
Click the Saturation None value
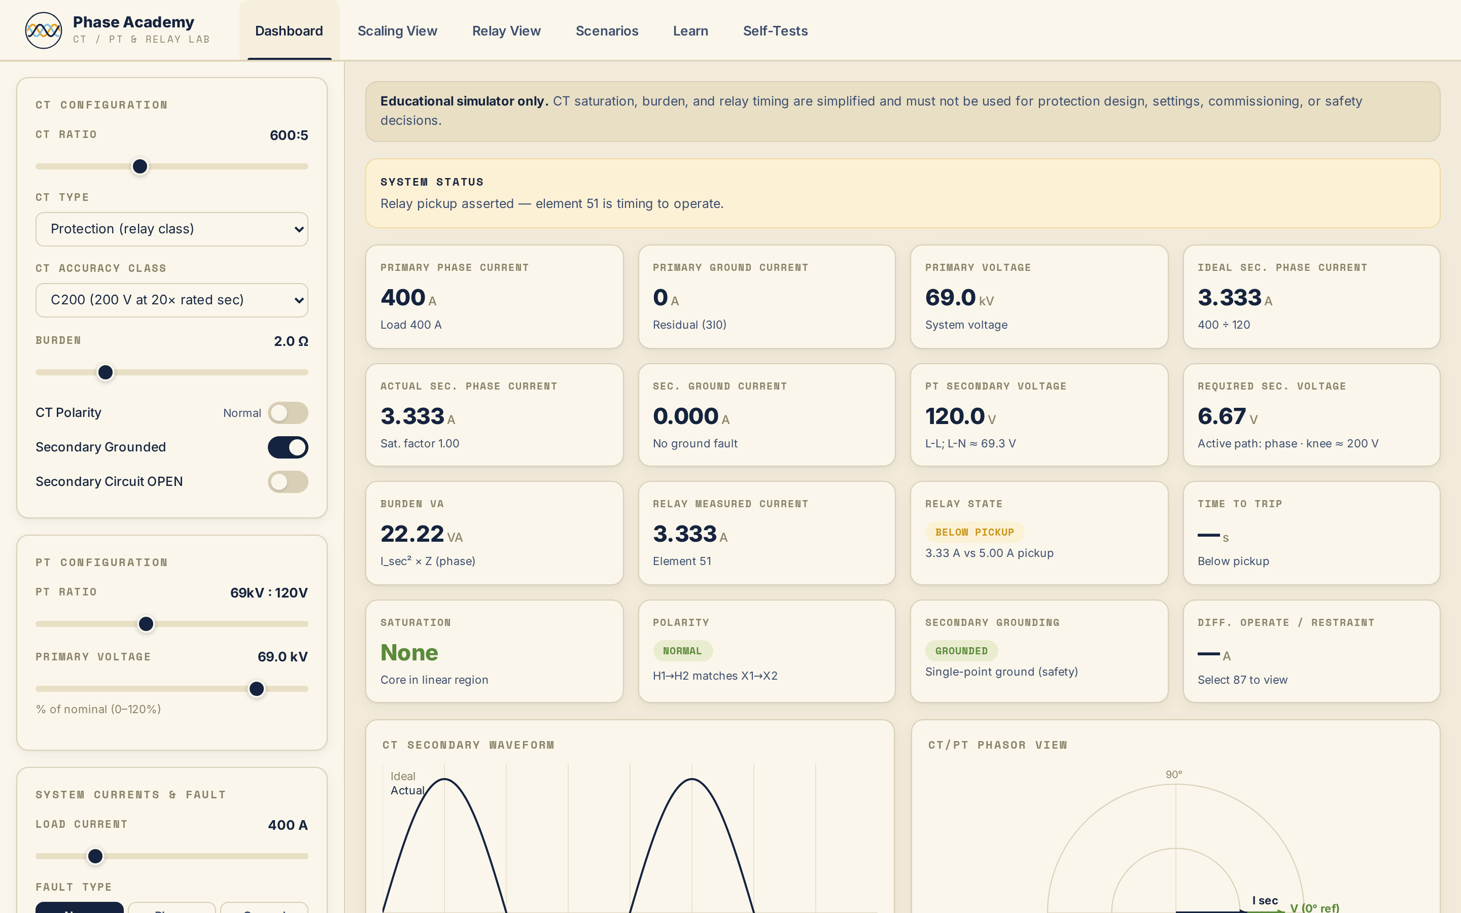point(409,653)
